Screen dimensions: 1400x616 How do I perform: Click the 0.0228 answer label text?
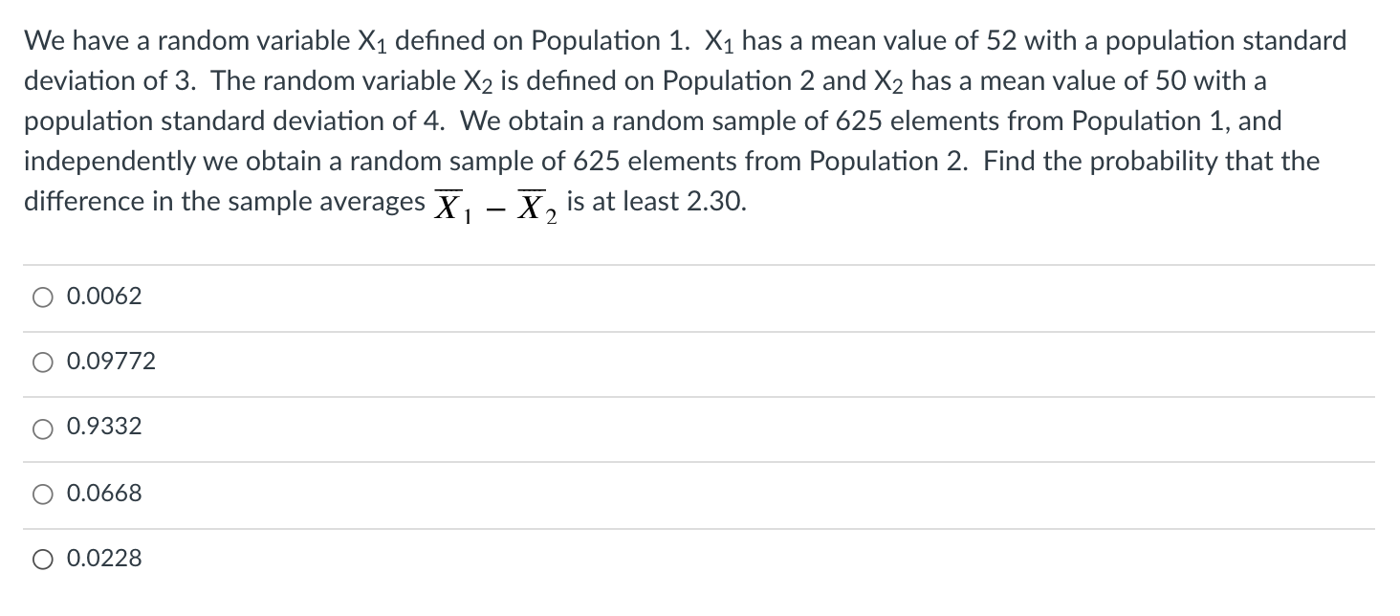[105, 558]
